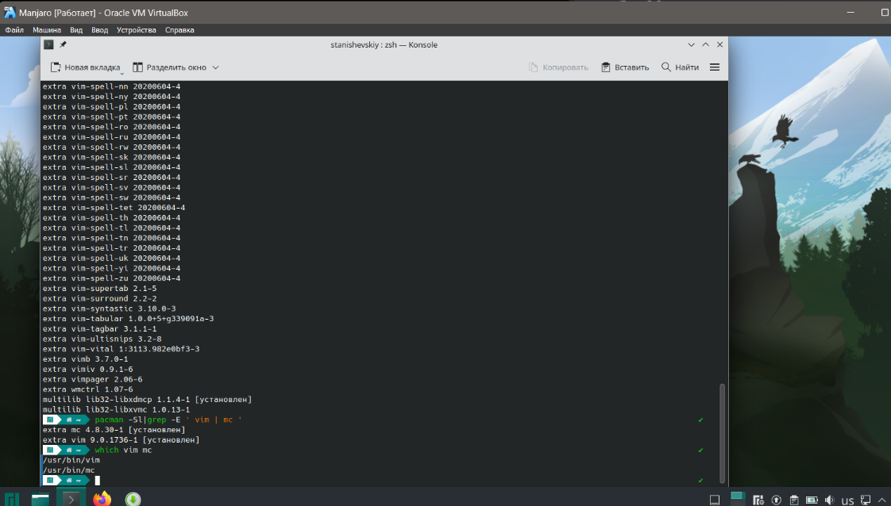Open the green download arrow app
The height and width of the screenshot is (506, 891).
click(133, 499)
